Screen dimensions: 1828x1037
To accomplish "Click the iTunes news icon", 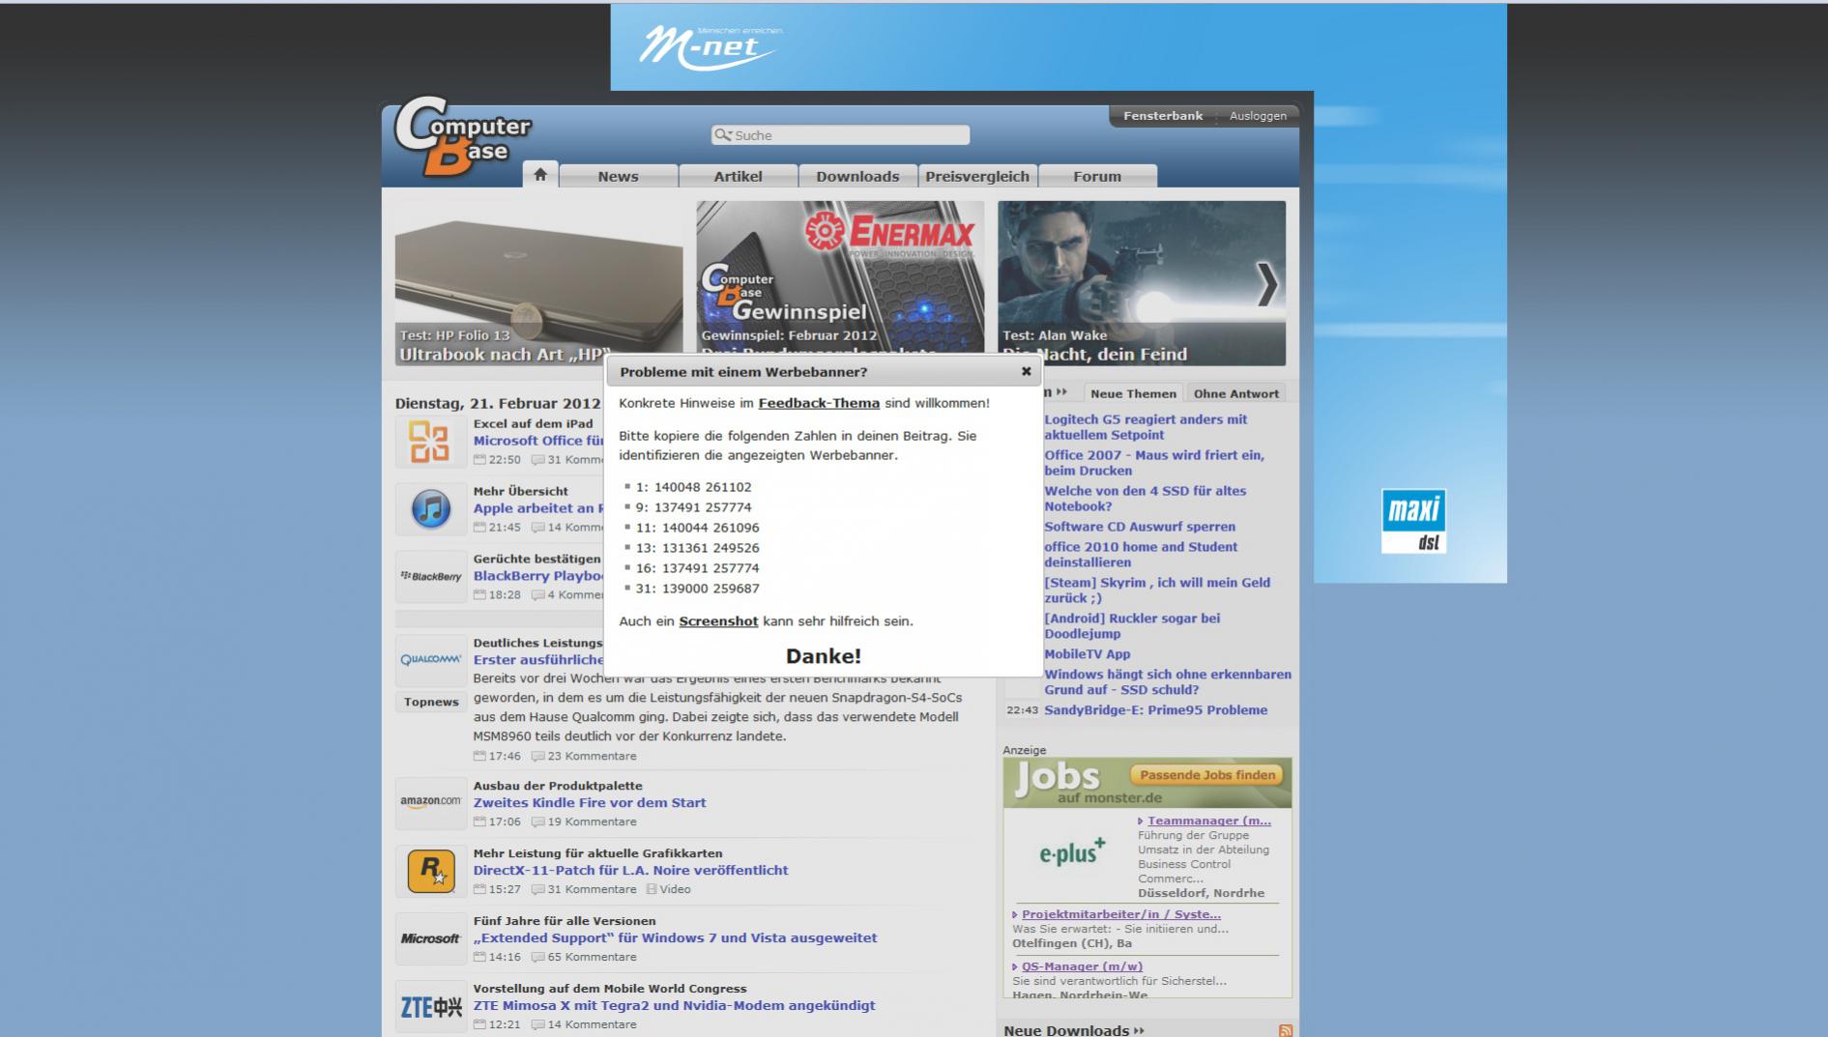I will click(x=430, y=509).
